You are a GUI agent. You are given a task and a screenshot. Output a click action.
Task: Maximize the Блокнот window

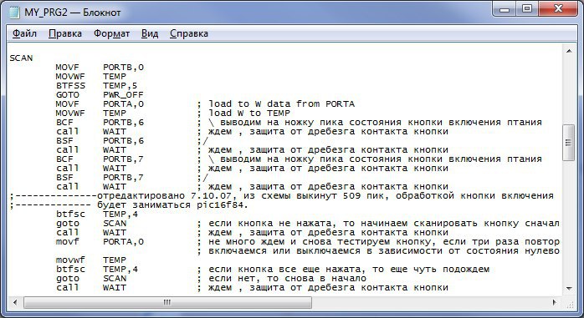526,9
